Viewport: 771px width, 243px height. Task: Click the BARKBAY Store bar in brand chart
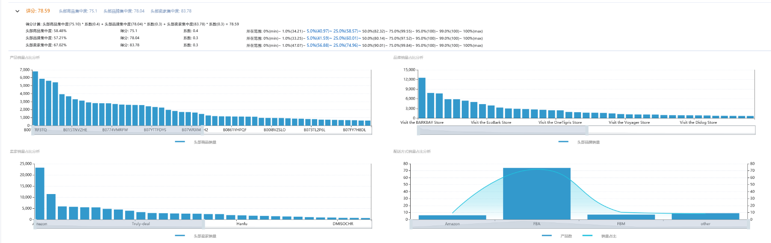pyautogui.click(x=422, y=98)
